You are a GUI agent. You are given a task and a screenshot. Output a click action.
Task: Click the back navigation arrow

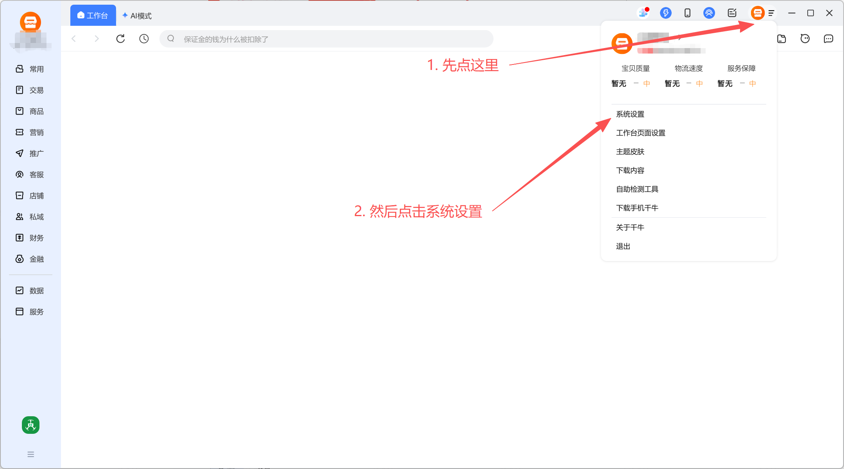(x=73, y=39)
